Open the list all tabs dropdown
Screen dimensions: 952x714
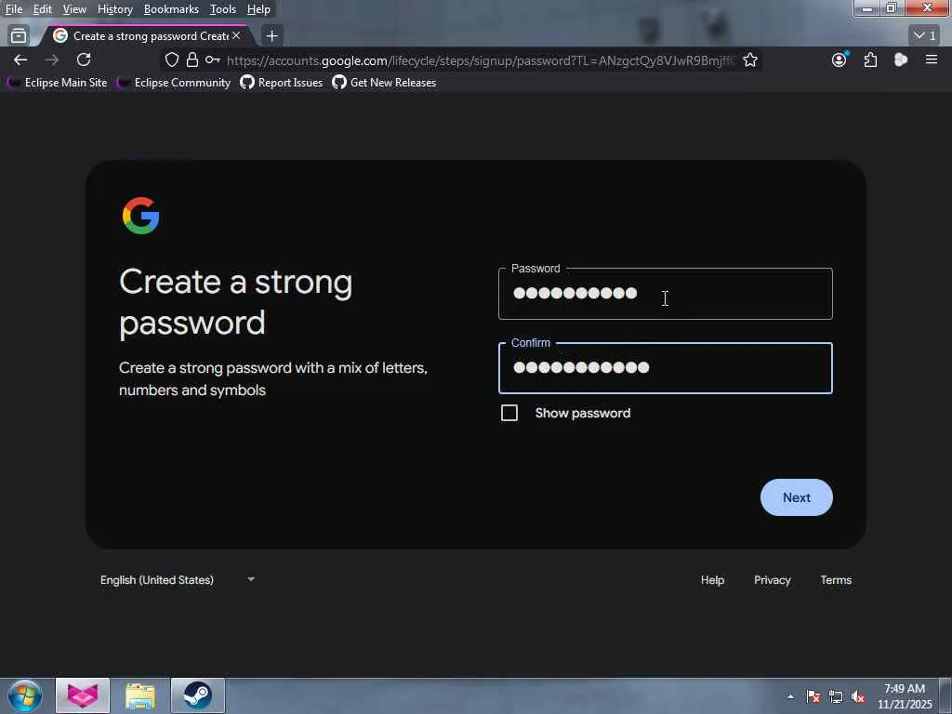[925, 36]
